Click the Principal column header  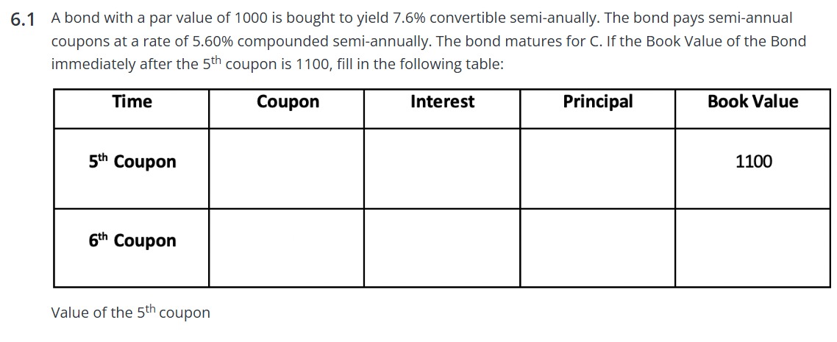[x=597, y=102]
